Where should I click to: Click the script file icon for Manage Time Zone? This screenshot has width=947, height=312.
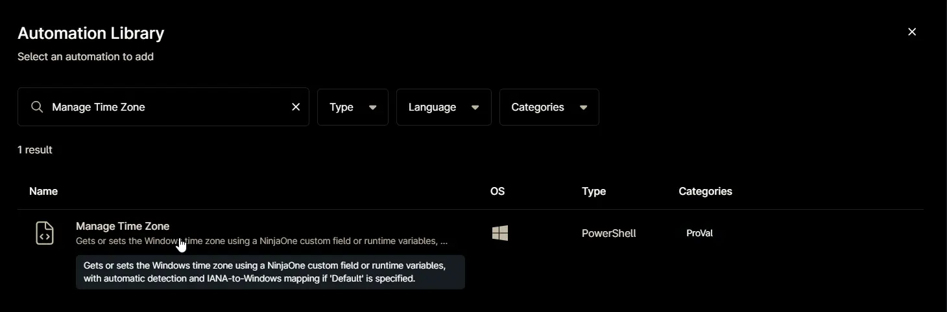pyautogui.click(x=45, y=233)
